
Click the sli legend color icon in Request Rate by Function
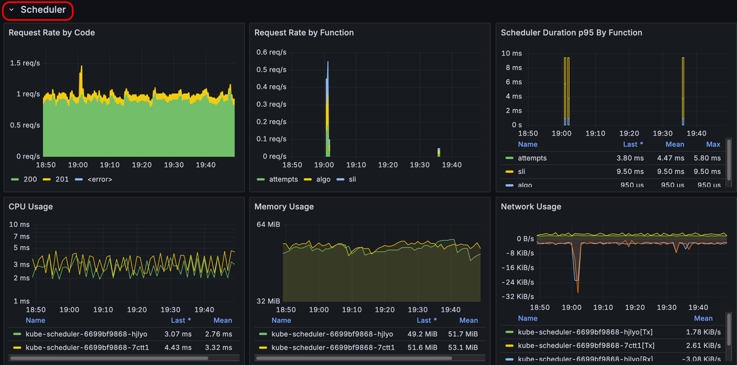[x=340, y=179]
